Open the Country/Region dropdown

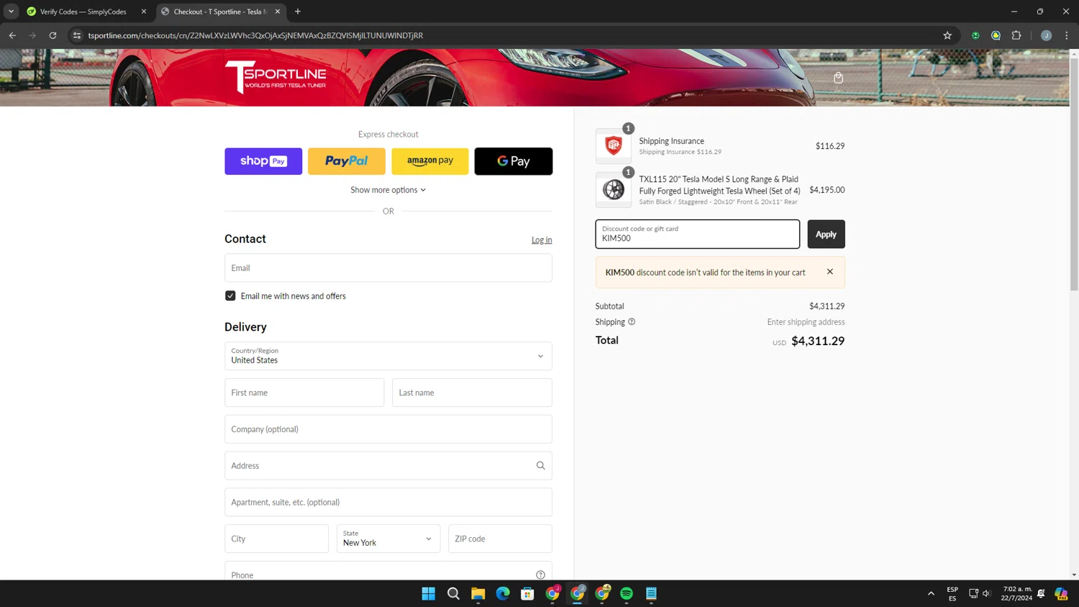tap(388, 356)
